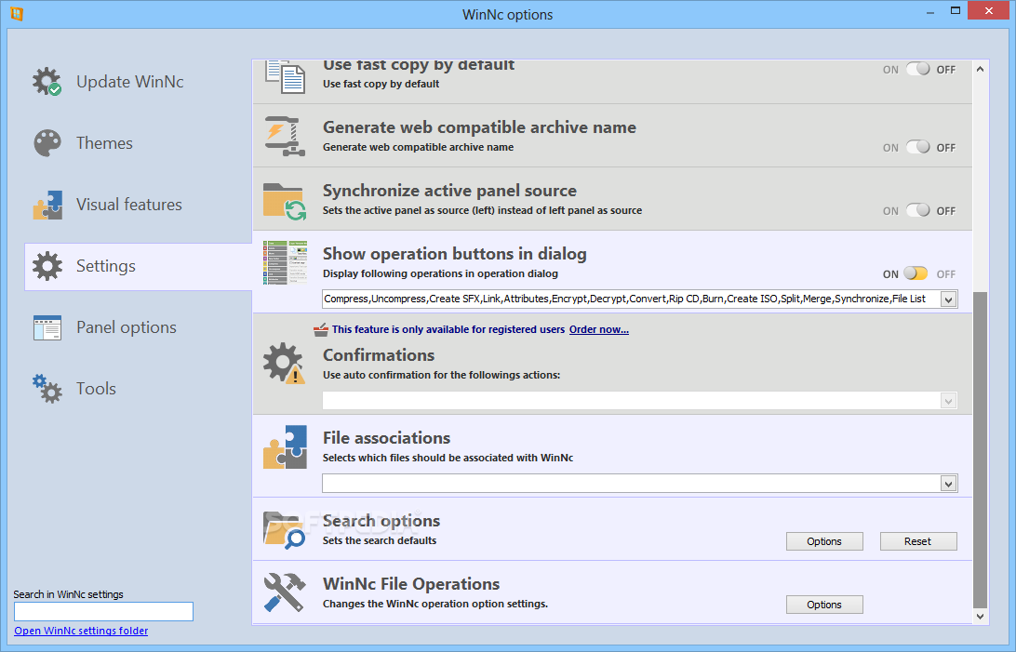The image size is (1016, 652).
Task: Toggle Synchronize active panel source switch
Action: [918, 210]
